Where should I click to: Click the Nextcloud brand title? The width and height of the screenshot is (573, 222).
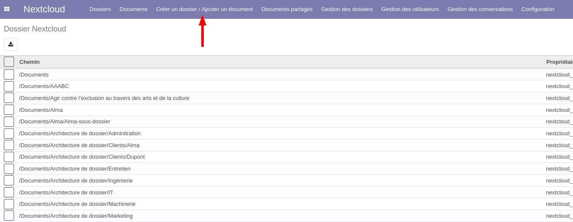coord(44,9)
